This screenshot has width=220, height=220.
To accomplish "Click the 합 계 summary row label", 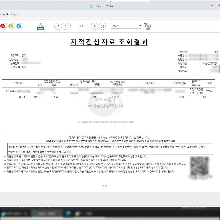I will [22, 97].
